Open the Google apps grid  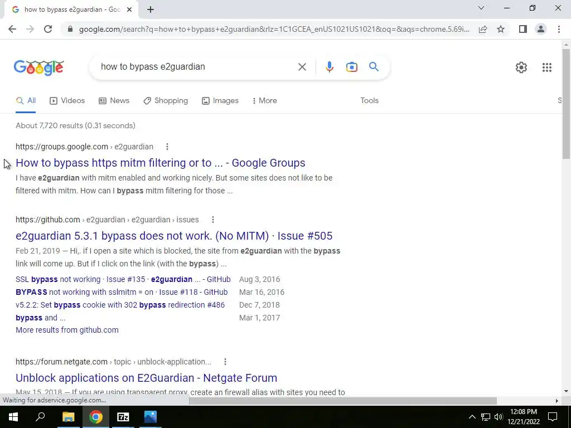tap(546, 67)
